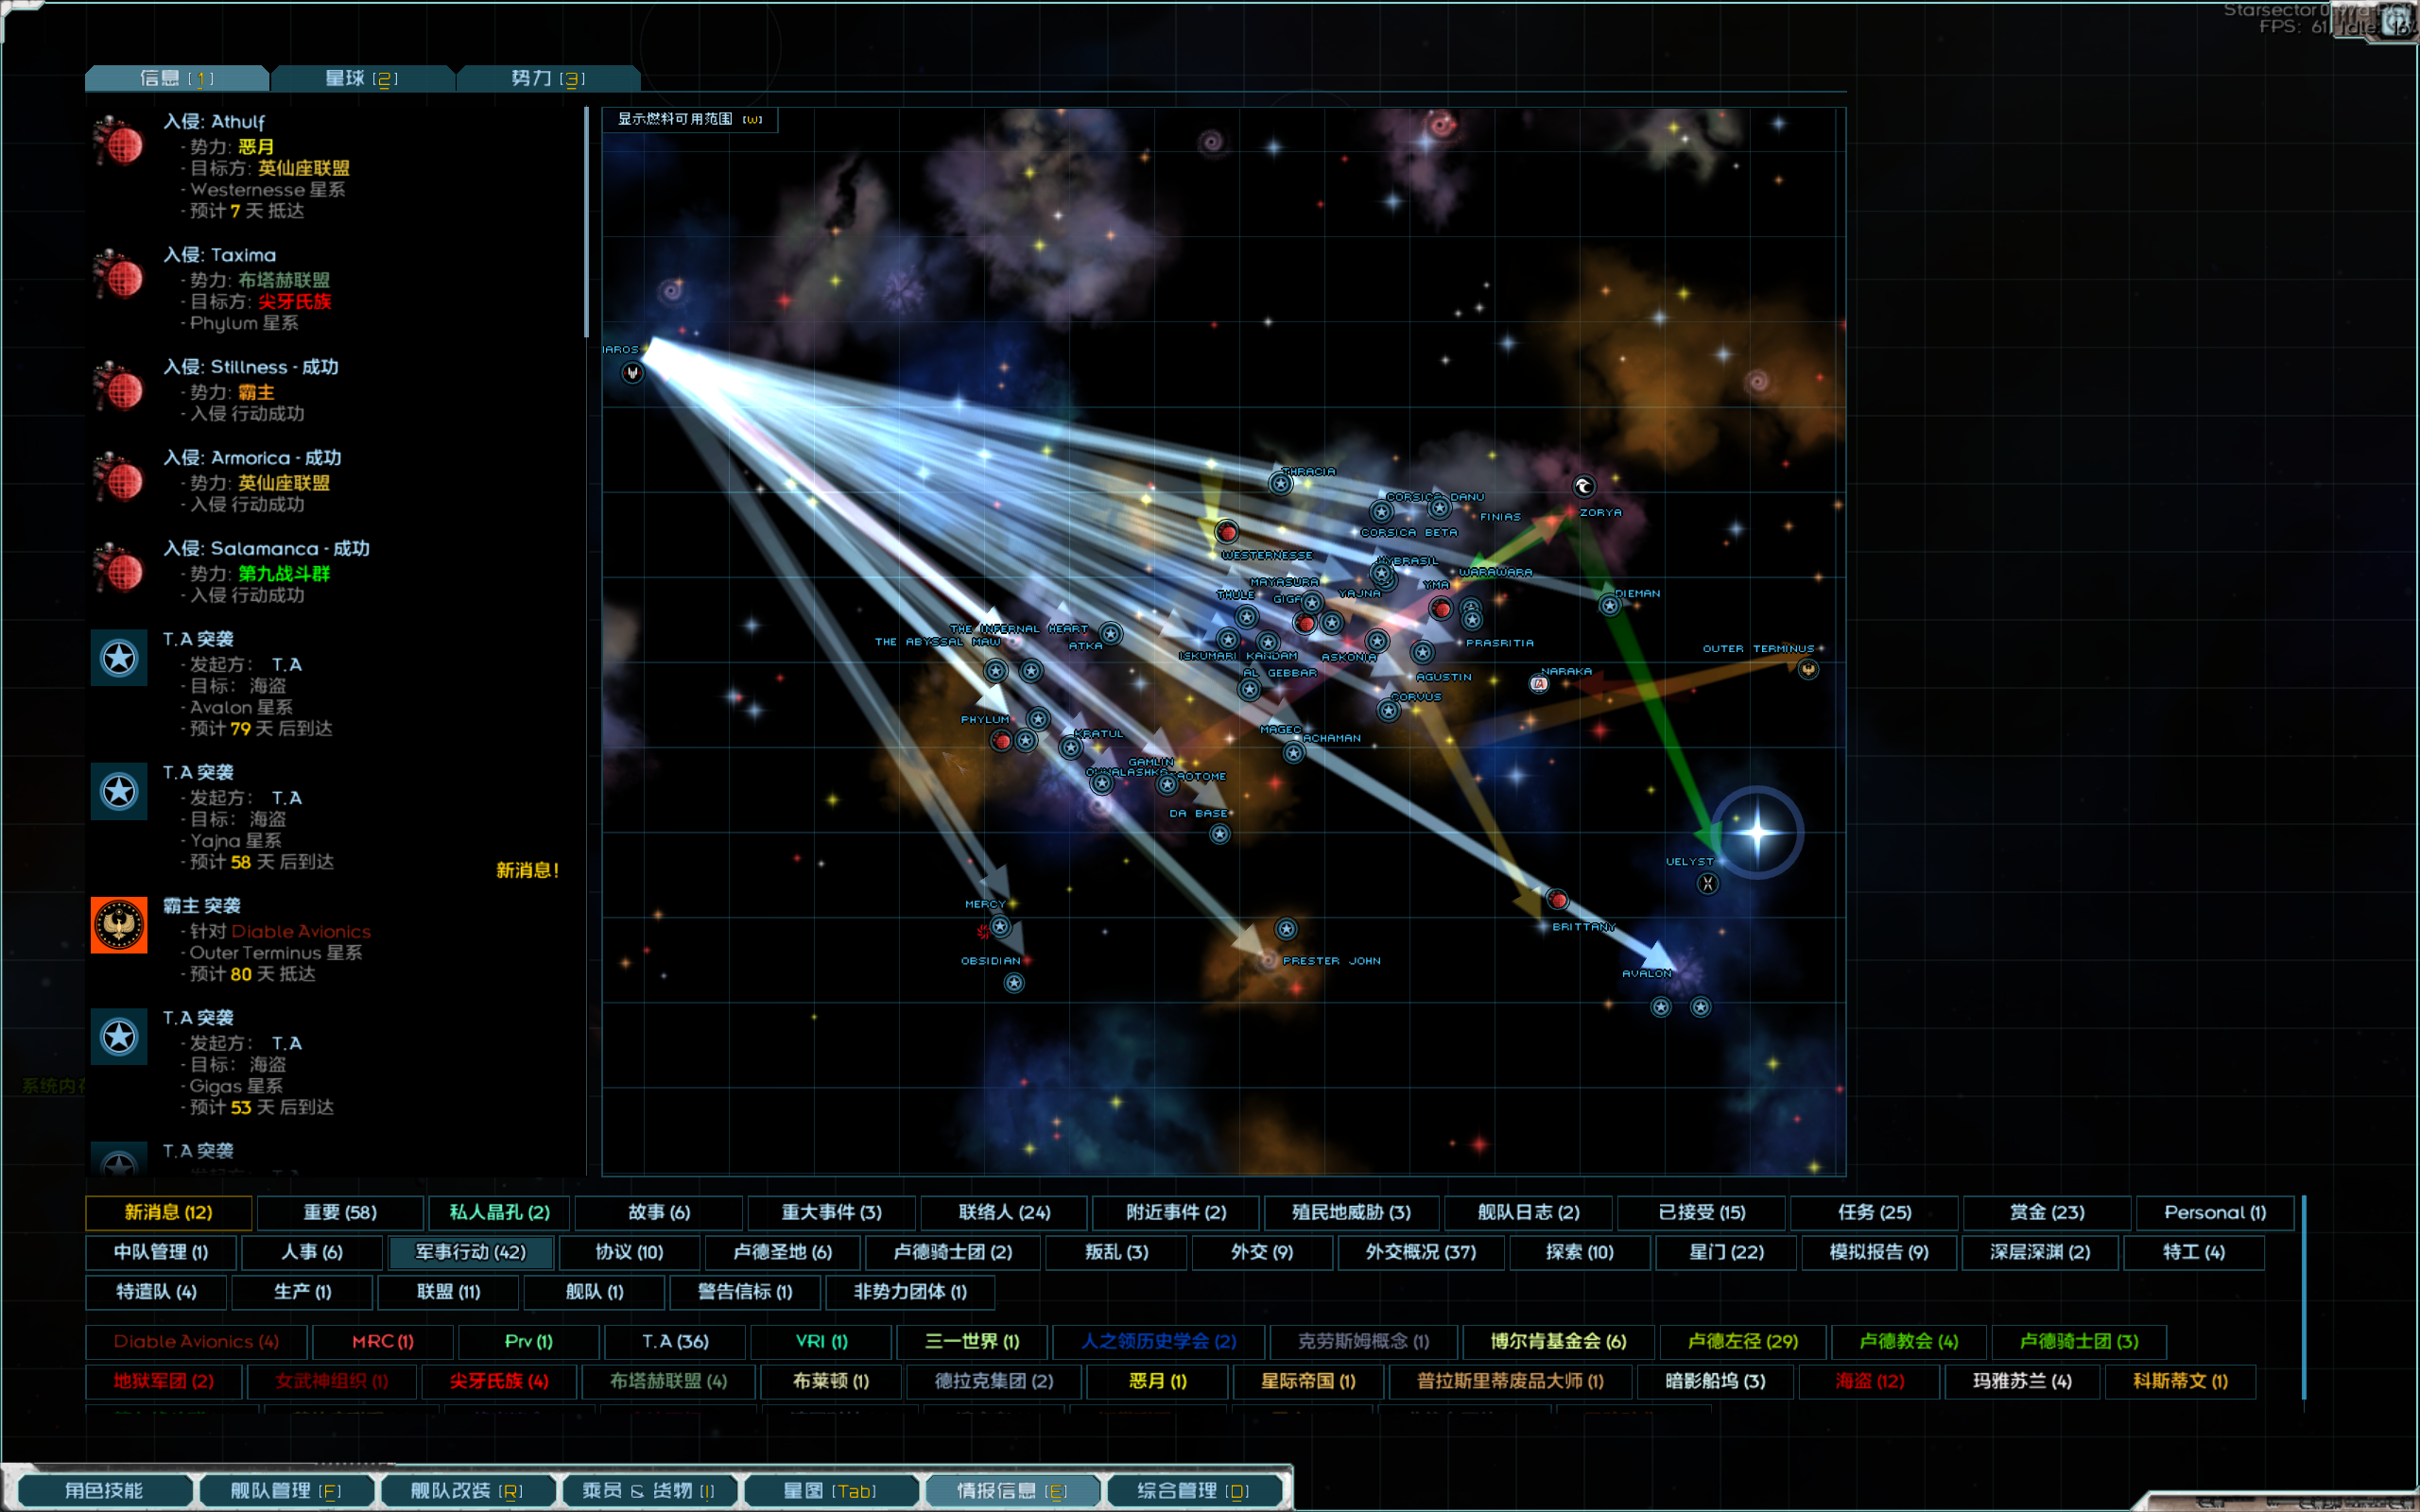Image resolution: width=2420 pixels, height=1512 pixels.
Task: Click the 深层深渊 (2) filter
Action: [x=2039, y=1252]
